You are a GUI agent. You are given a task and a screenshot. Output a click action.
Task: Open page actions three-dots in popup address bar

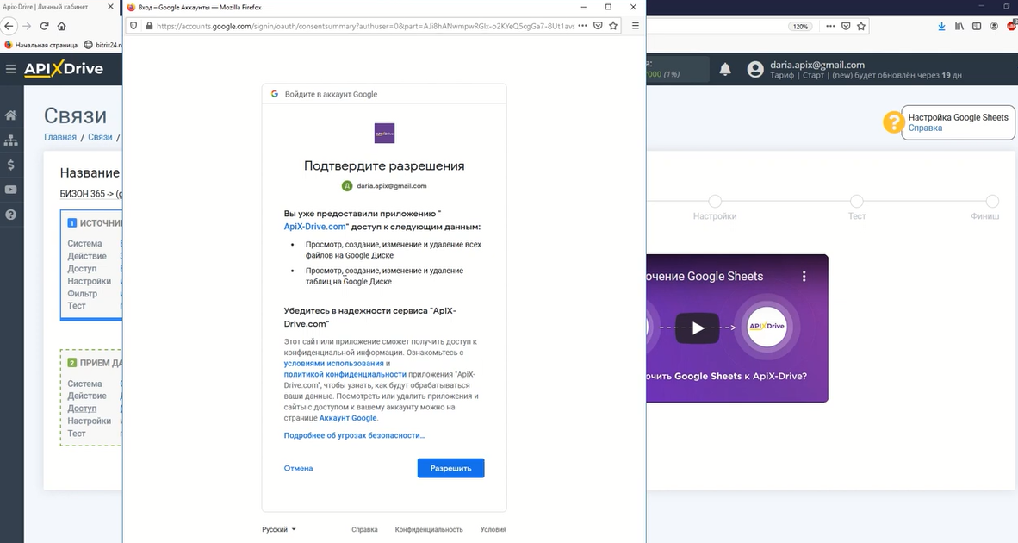[x=582, y=26]
